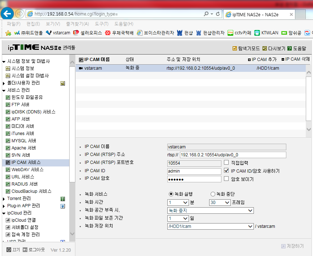313x256 pixels.
Task: Click the 끄기 power icon
Action: [x=9, y=250]
